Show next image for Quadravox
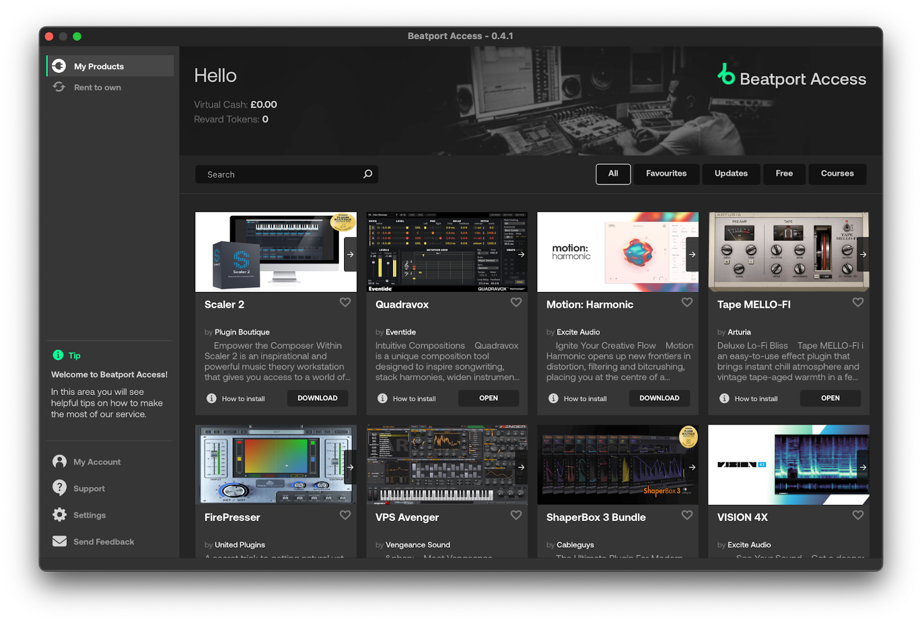 [521, 254]
